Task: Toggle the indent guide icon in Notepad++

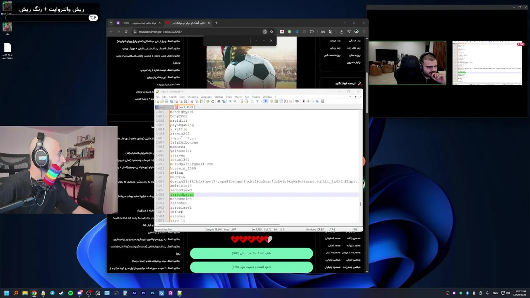Action: (x=265, y=101)
